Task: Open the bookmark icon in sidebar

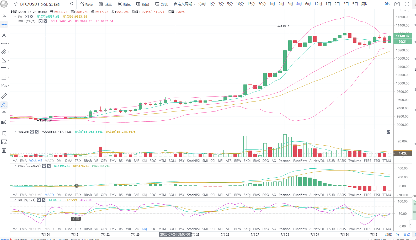Action: 4,133
